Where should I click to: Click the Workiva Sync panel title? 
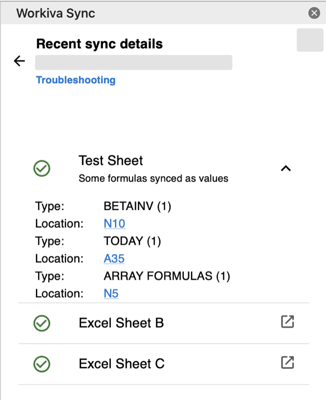(56, 13)
